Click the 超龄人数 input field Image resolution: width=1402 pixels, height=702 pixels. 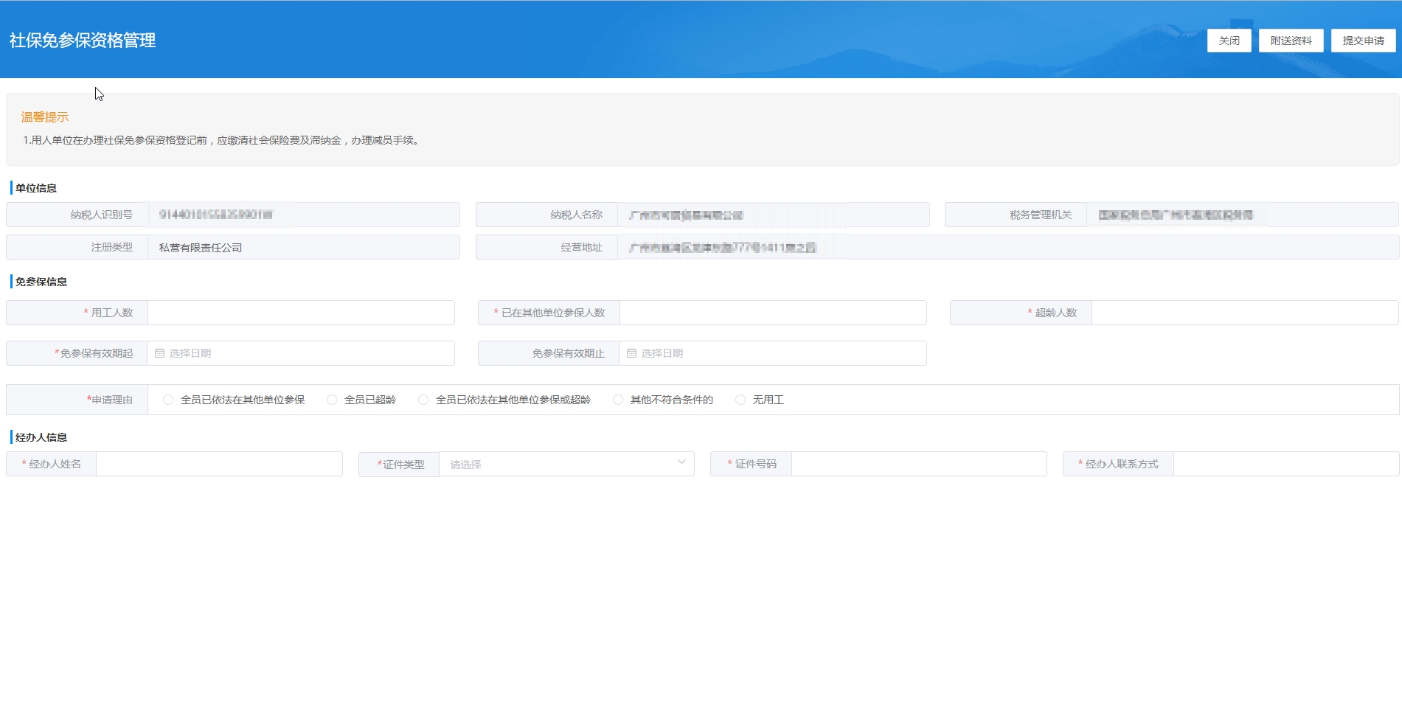click(x=1245, y=313)
